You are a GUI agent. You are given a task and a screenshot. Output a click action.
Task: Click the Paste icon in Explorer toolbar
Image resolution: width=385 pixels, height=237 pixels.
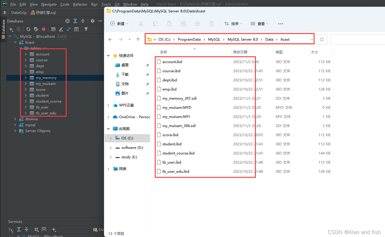pos(169,24)
